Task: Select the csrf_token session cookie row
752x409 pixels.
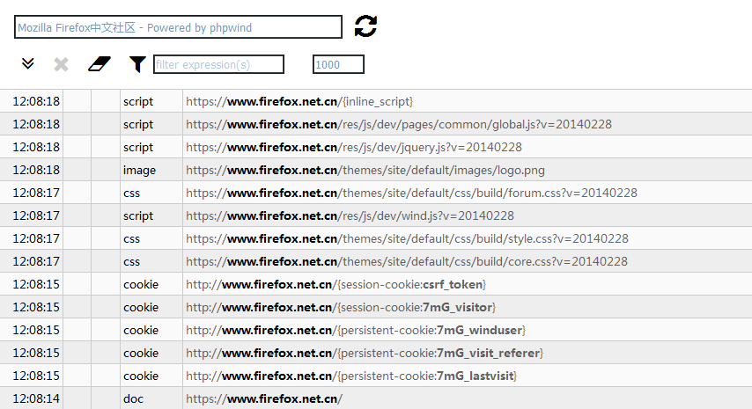Action: [376, 284]
